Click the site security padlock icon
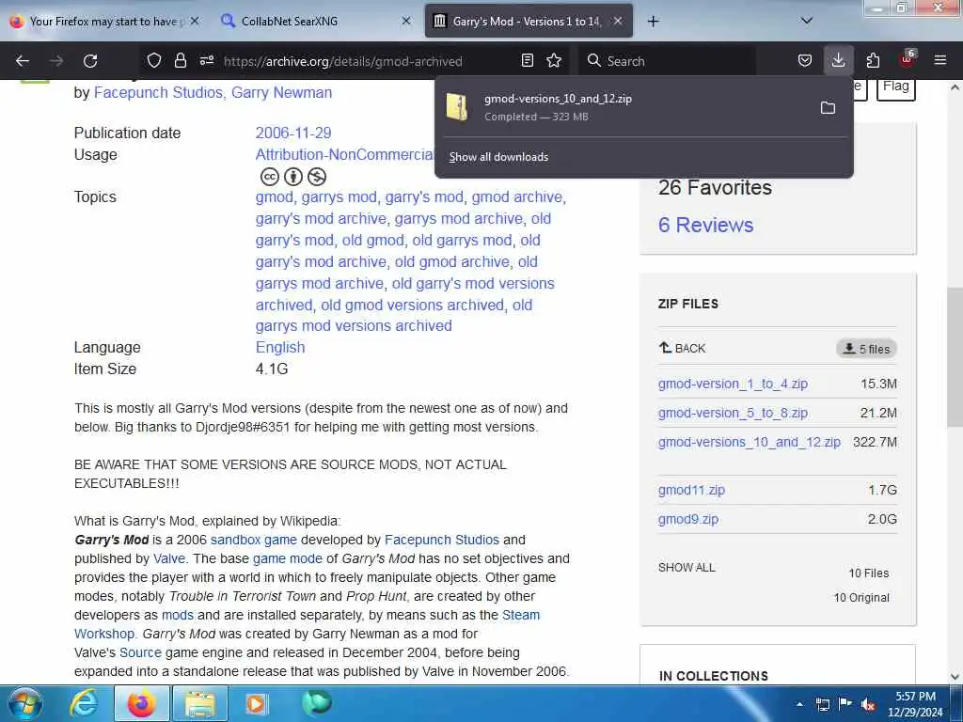Image resolution: width=963 pixels, height=722 pixels. point(180,60)
